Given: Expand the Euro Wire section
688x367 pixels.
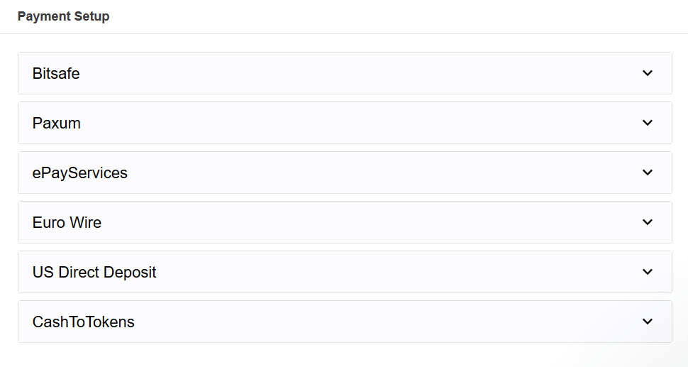Looking at the screenshot, I should (345, 222).
